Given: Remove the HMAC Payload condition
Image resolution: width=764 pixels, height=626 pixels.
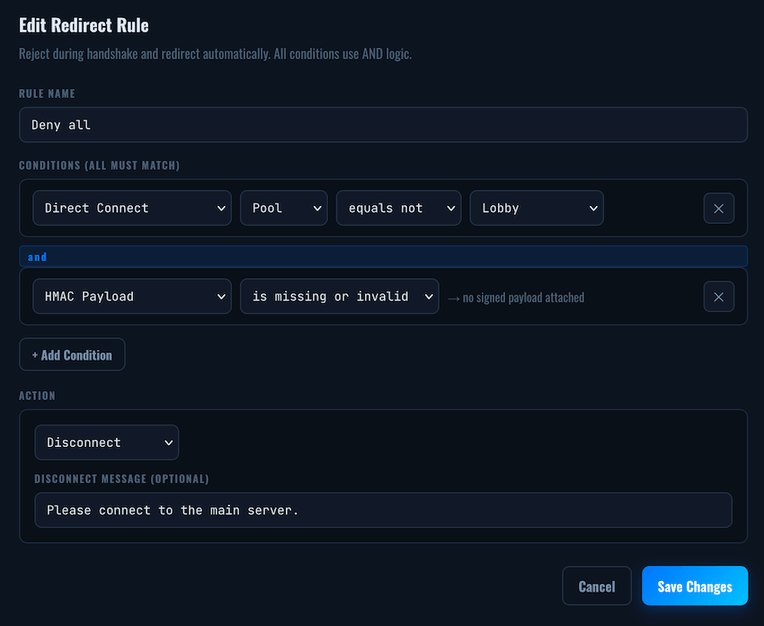Looking at the screenshot, I should tap(719, 297).
